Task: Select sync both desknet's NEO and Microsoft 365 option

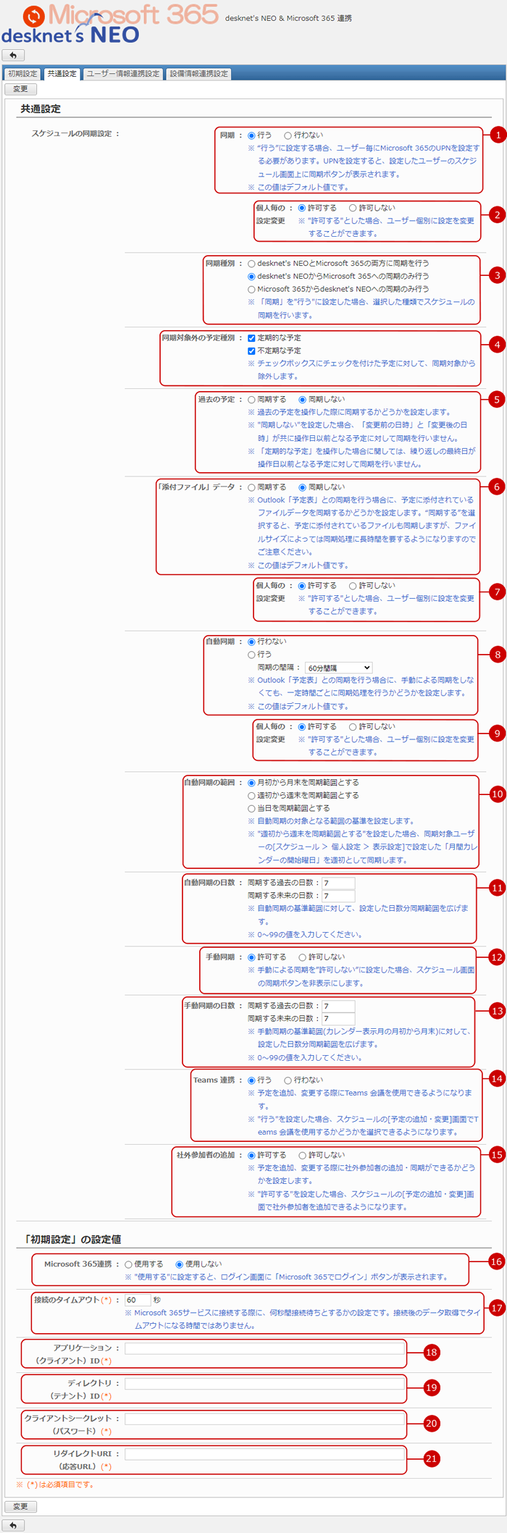Action: [x=252, y=264]
